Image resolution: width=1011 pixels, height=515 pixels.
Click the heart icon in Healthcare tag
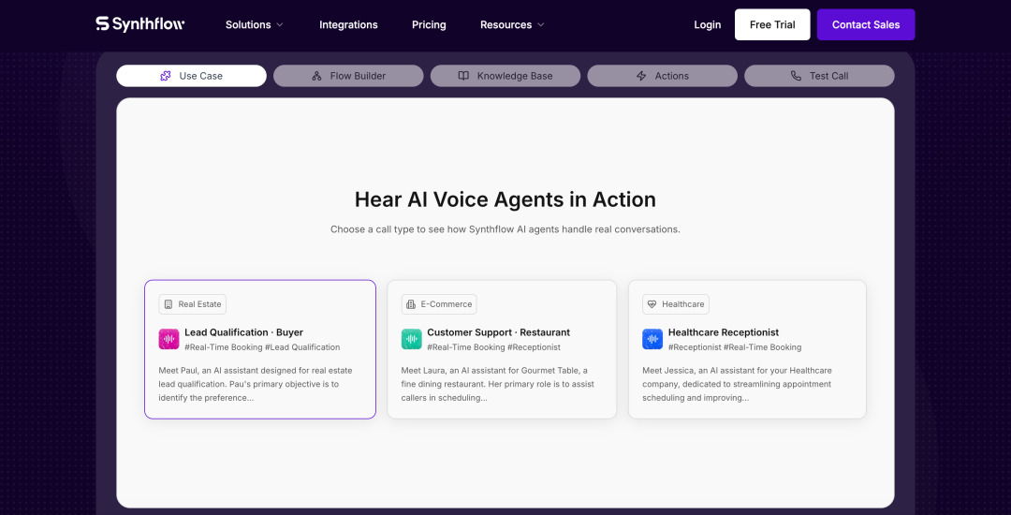[x=652, y=304]
